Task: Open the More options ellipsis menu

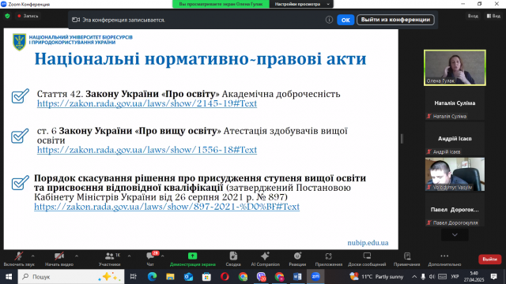Action: pyautogui.click(x=444, y=256)
